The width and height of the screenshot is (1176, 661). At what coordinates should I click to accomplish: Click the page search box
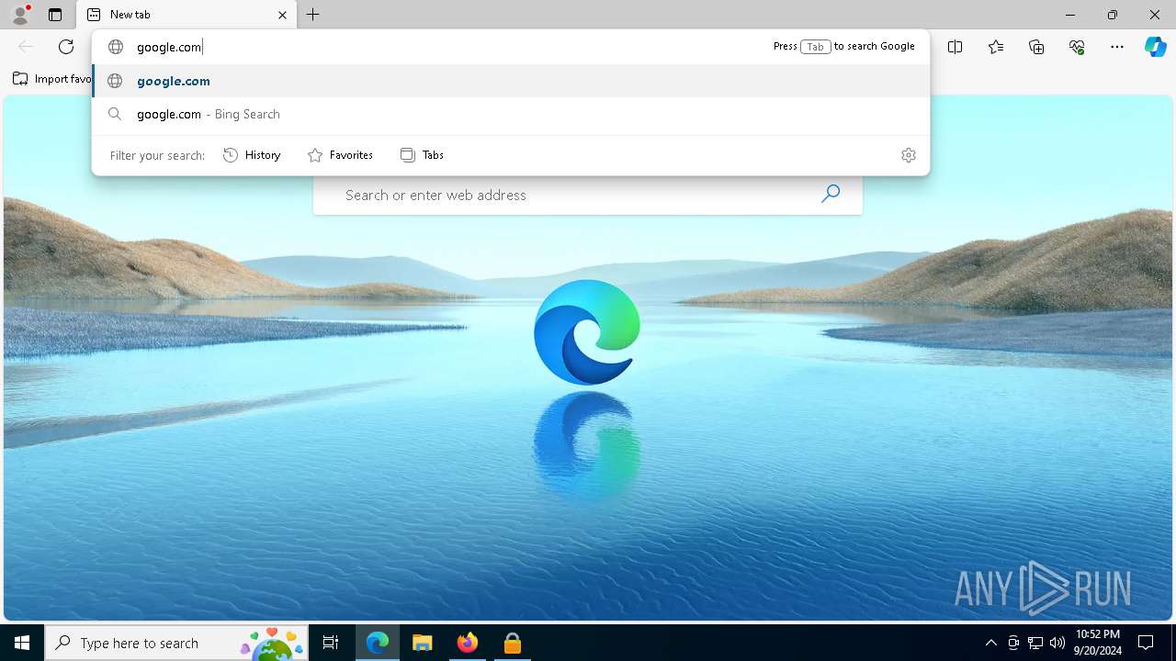588,195
